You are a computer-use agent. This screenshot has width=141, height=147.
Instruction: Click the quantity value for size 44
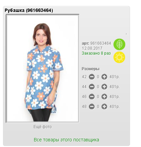click(98, 87)
